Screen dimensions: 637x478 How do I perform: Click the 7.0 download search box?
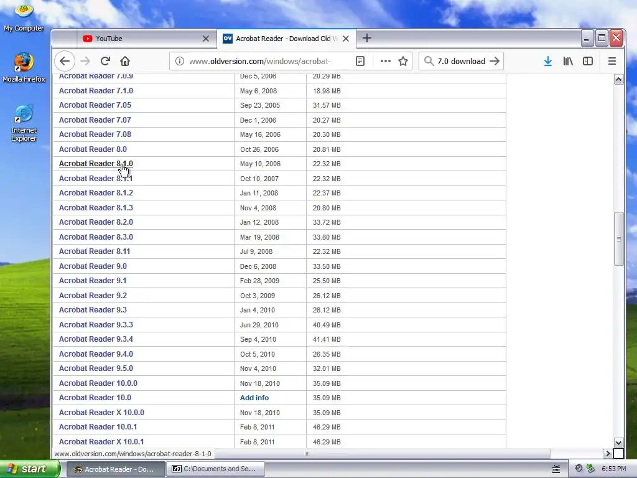click(x=461, y=61)
